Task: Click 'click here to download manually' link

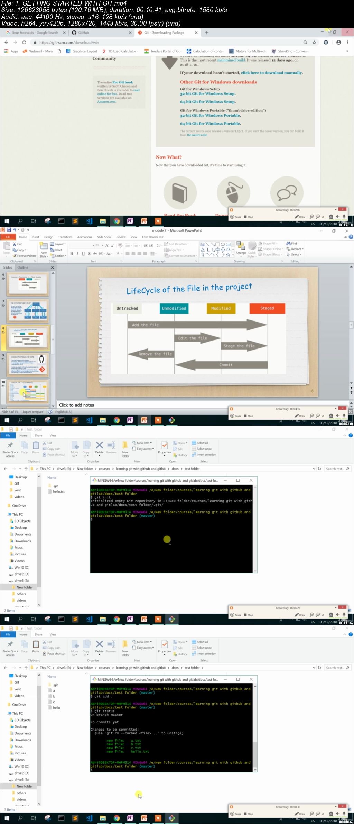Action: [272, 73]
